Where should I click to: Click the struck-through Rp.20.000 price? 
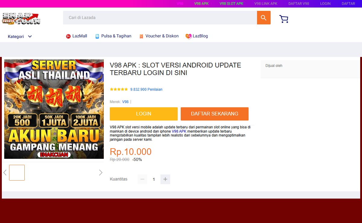click(x=119, y=159)
